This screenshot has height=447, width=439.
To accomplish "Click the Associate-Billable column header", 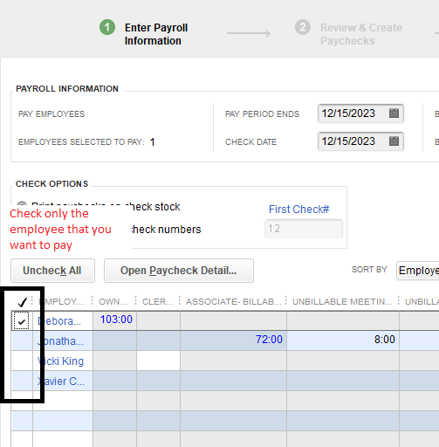I will click(x=233, y=301).
